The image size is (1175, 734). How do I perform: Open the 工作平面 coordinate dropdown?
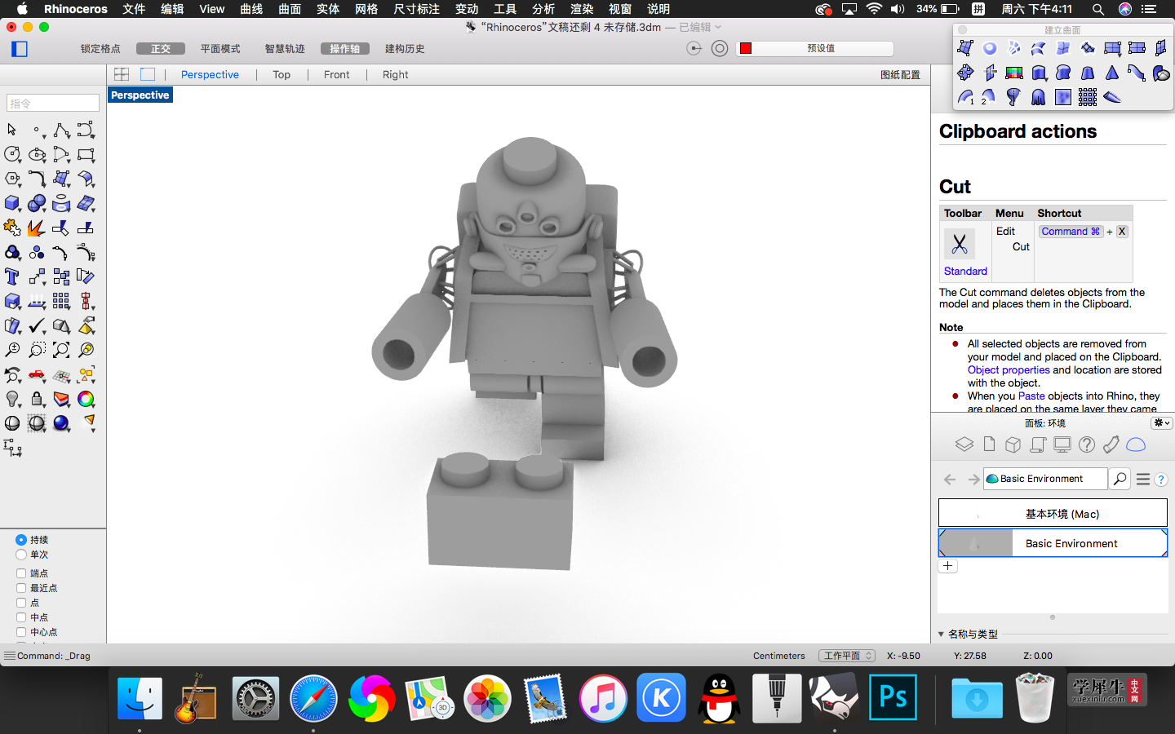coord(847,656)
